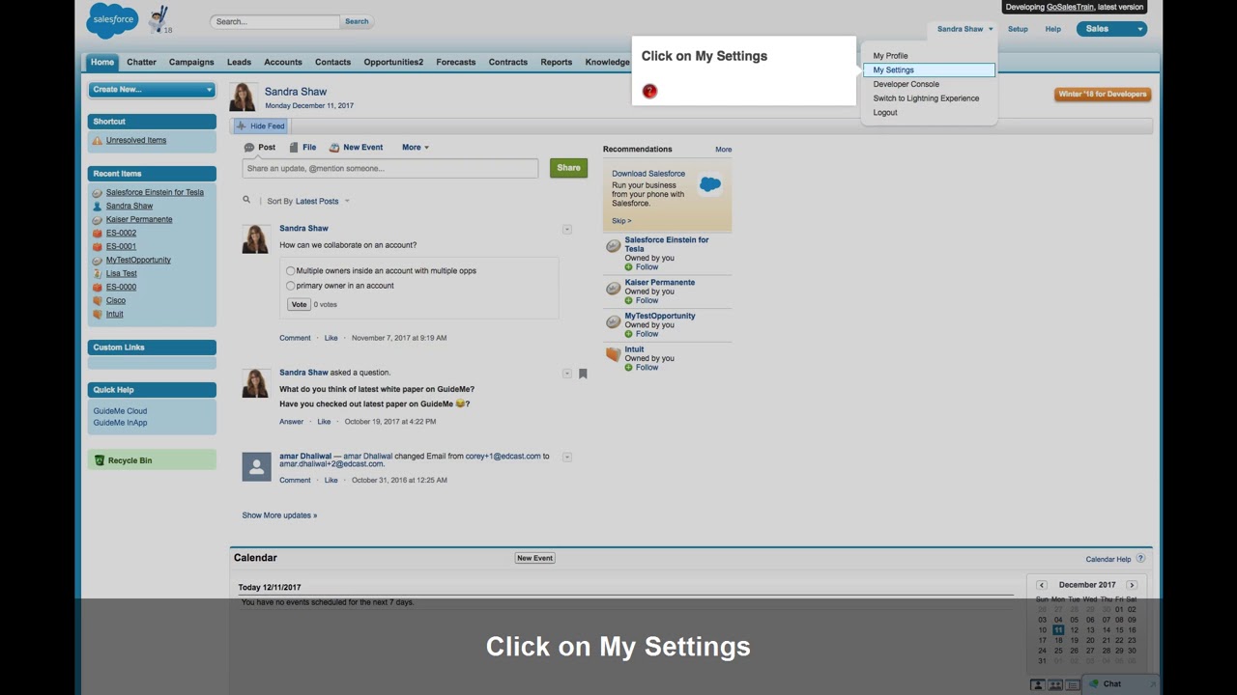1237x695 pixels.
Task: Open the Create New dropdown
Action: (152, 90)
